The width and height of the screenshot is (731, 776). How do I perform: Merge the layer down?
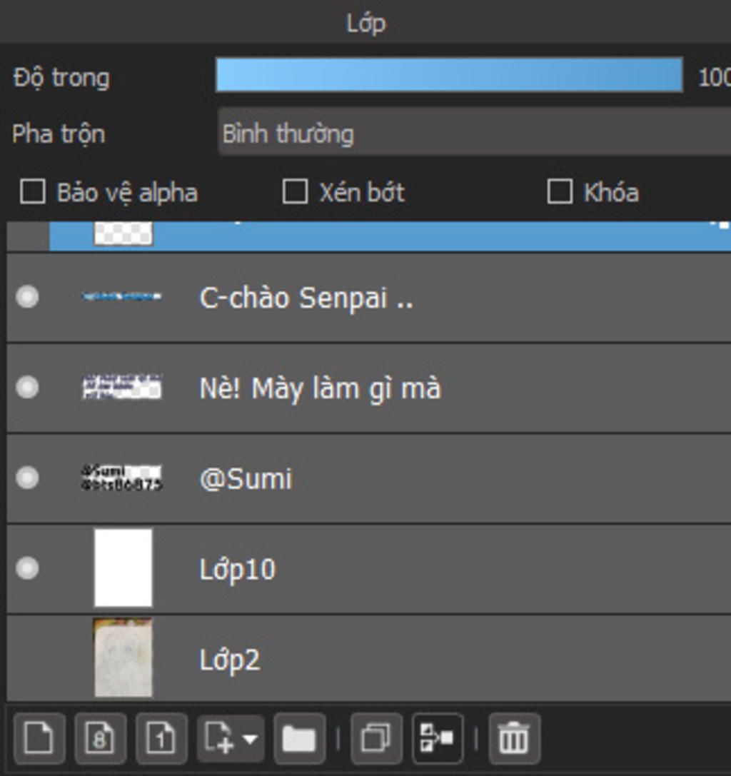(437, 738)
